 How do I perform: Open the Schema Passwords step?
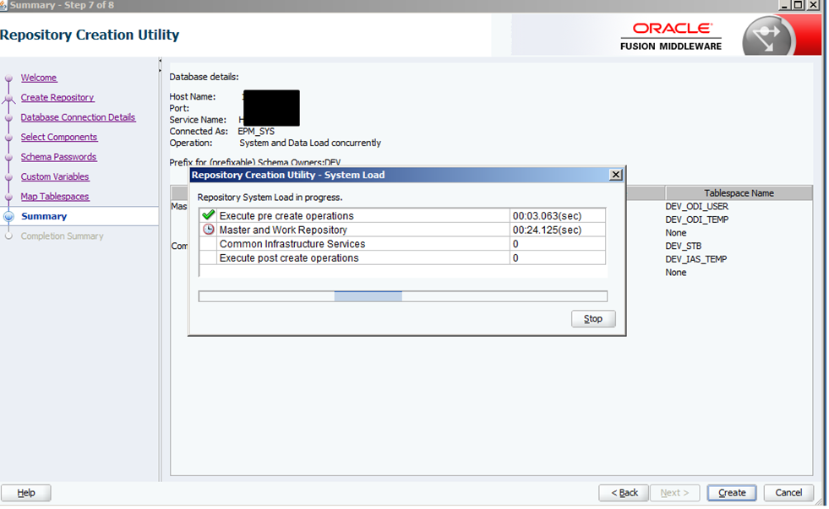click(x=58, y=157)
